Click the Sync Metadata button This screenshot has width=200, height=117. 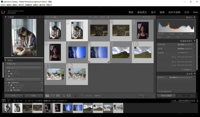tap(166, 96)
